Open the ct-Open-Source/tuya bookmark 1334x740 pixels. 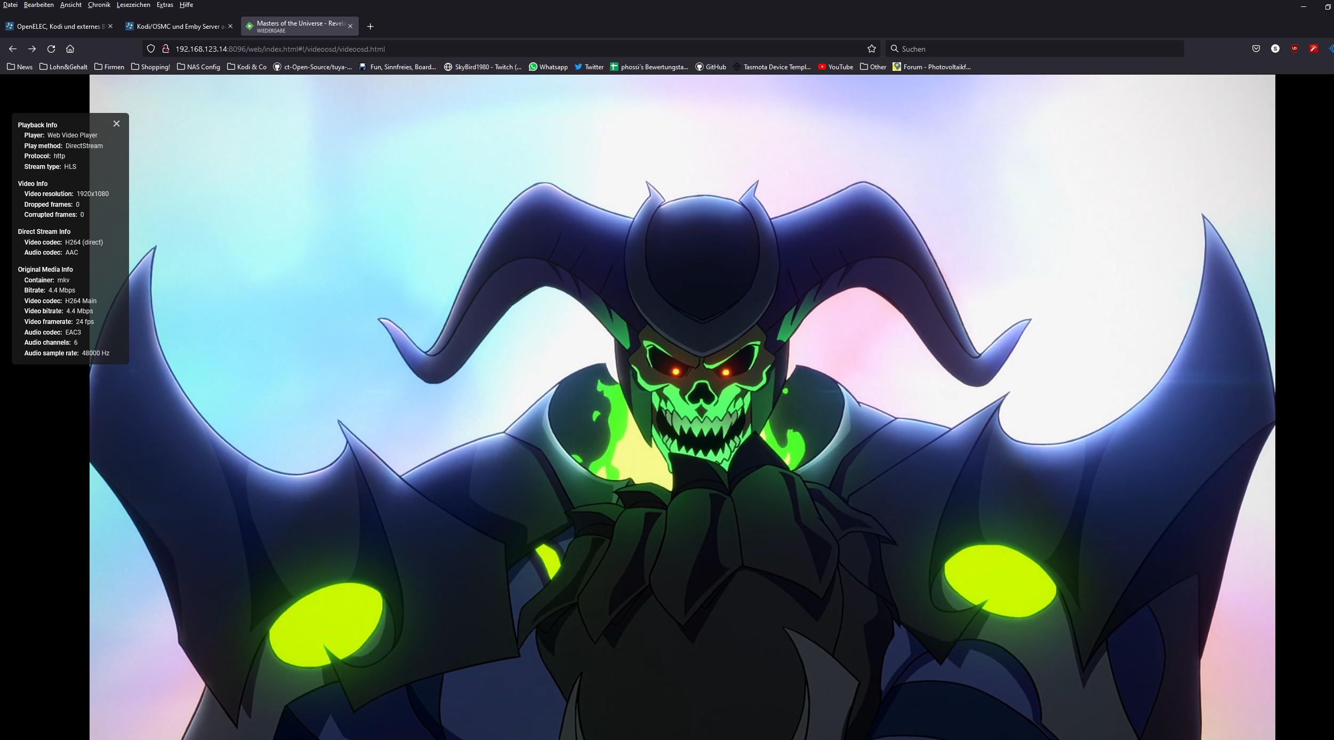[312, 67]
